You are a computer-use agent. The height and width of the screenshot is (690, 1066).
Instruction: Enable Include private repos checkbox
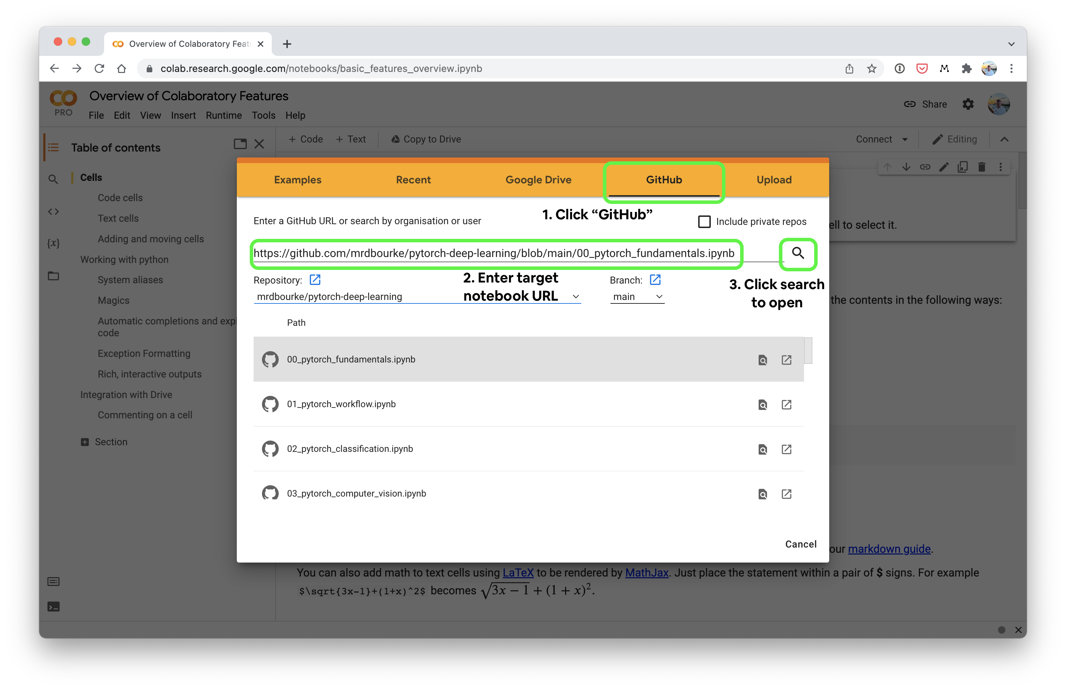[704, 222]
